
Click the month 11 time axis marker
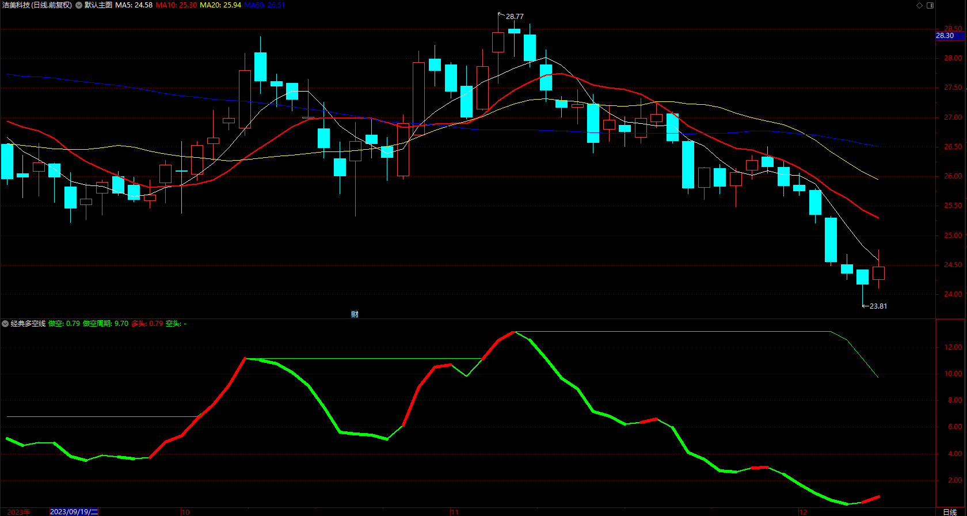tap(455, 511)
